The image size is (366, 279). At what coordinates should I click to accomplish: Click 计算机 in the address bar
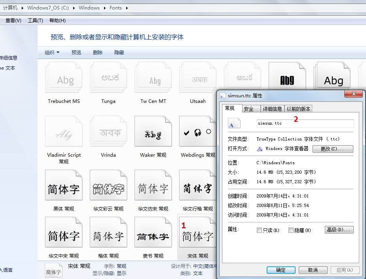10,8
